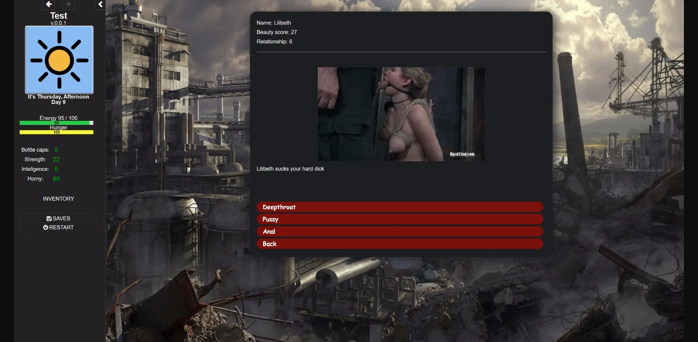The width and height of the screenshot is (698, 342).
Task: Click the back navigation arrow
Action: point(49,4)
